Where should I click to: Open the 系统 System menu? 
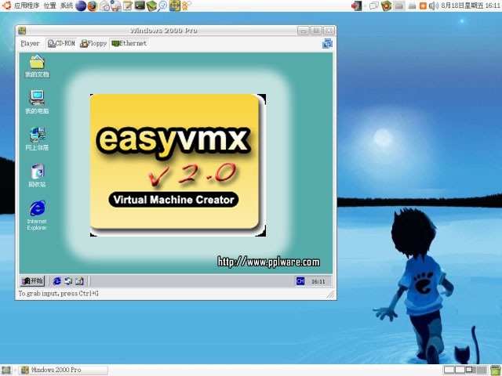pyautogui.click(x=67, y=5)
